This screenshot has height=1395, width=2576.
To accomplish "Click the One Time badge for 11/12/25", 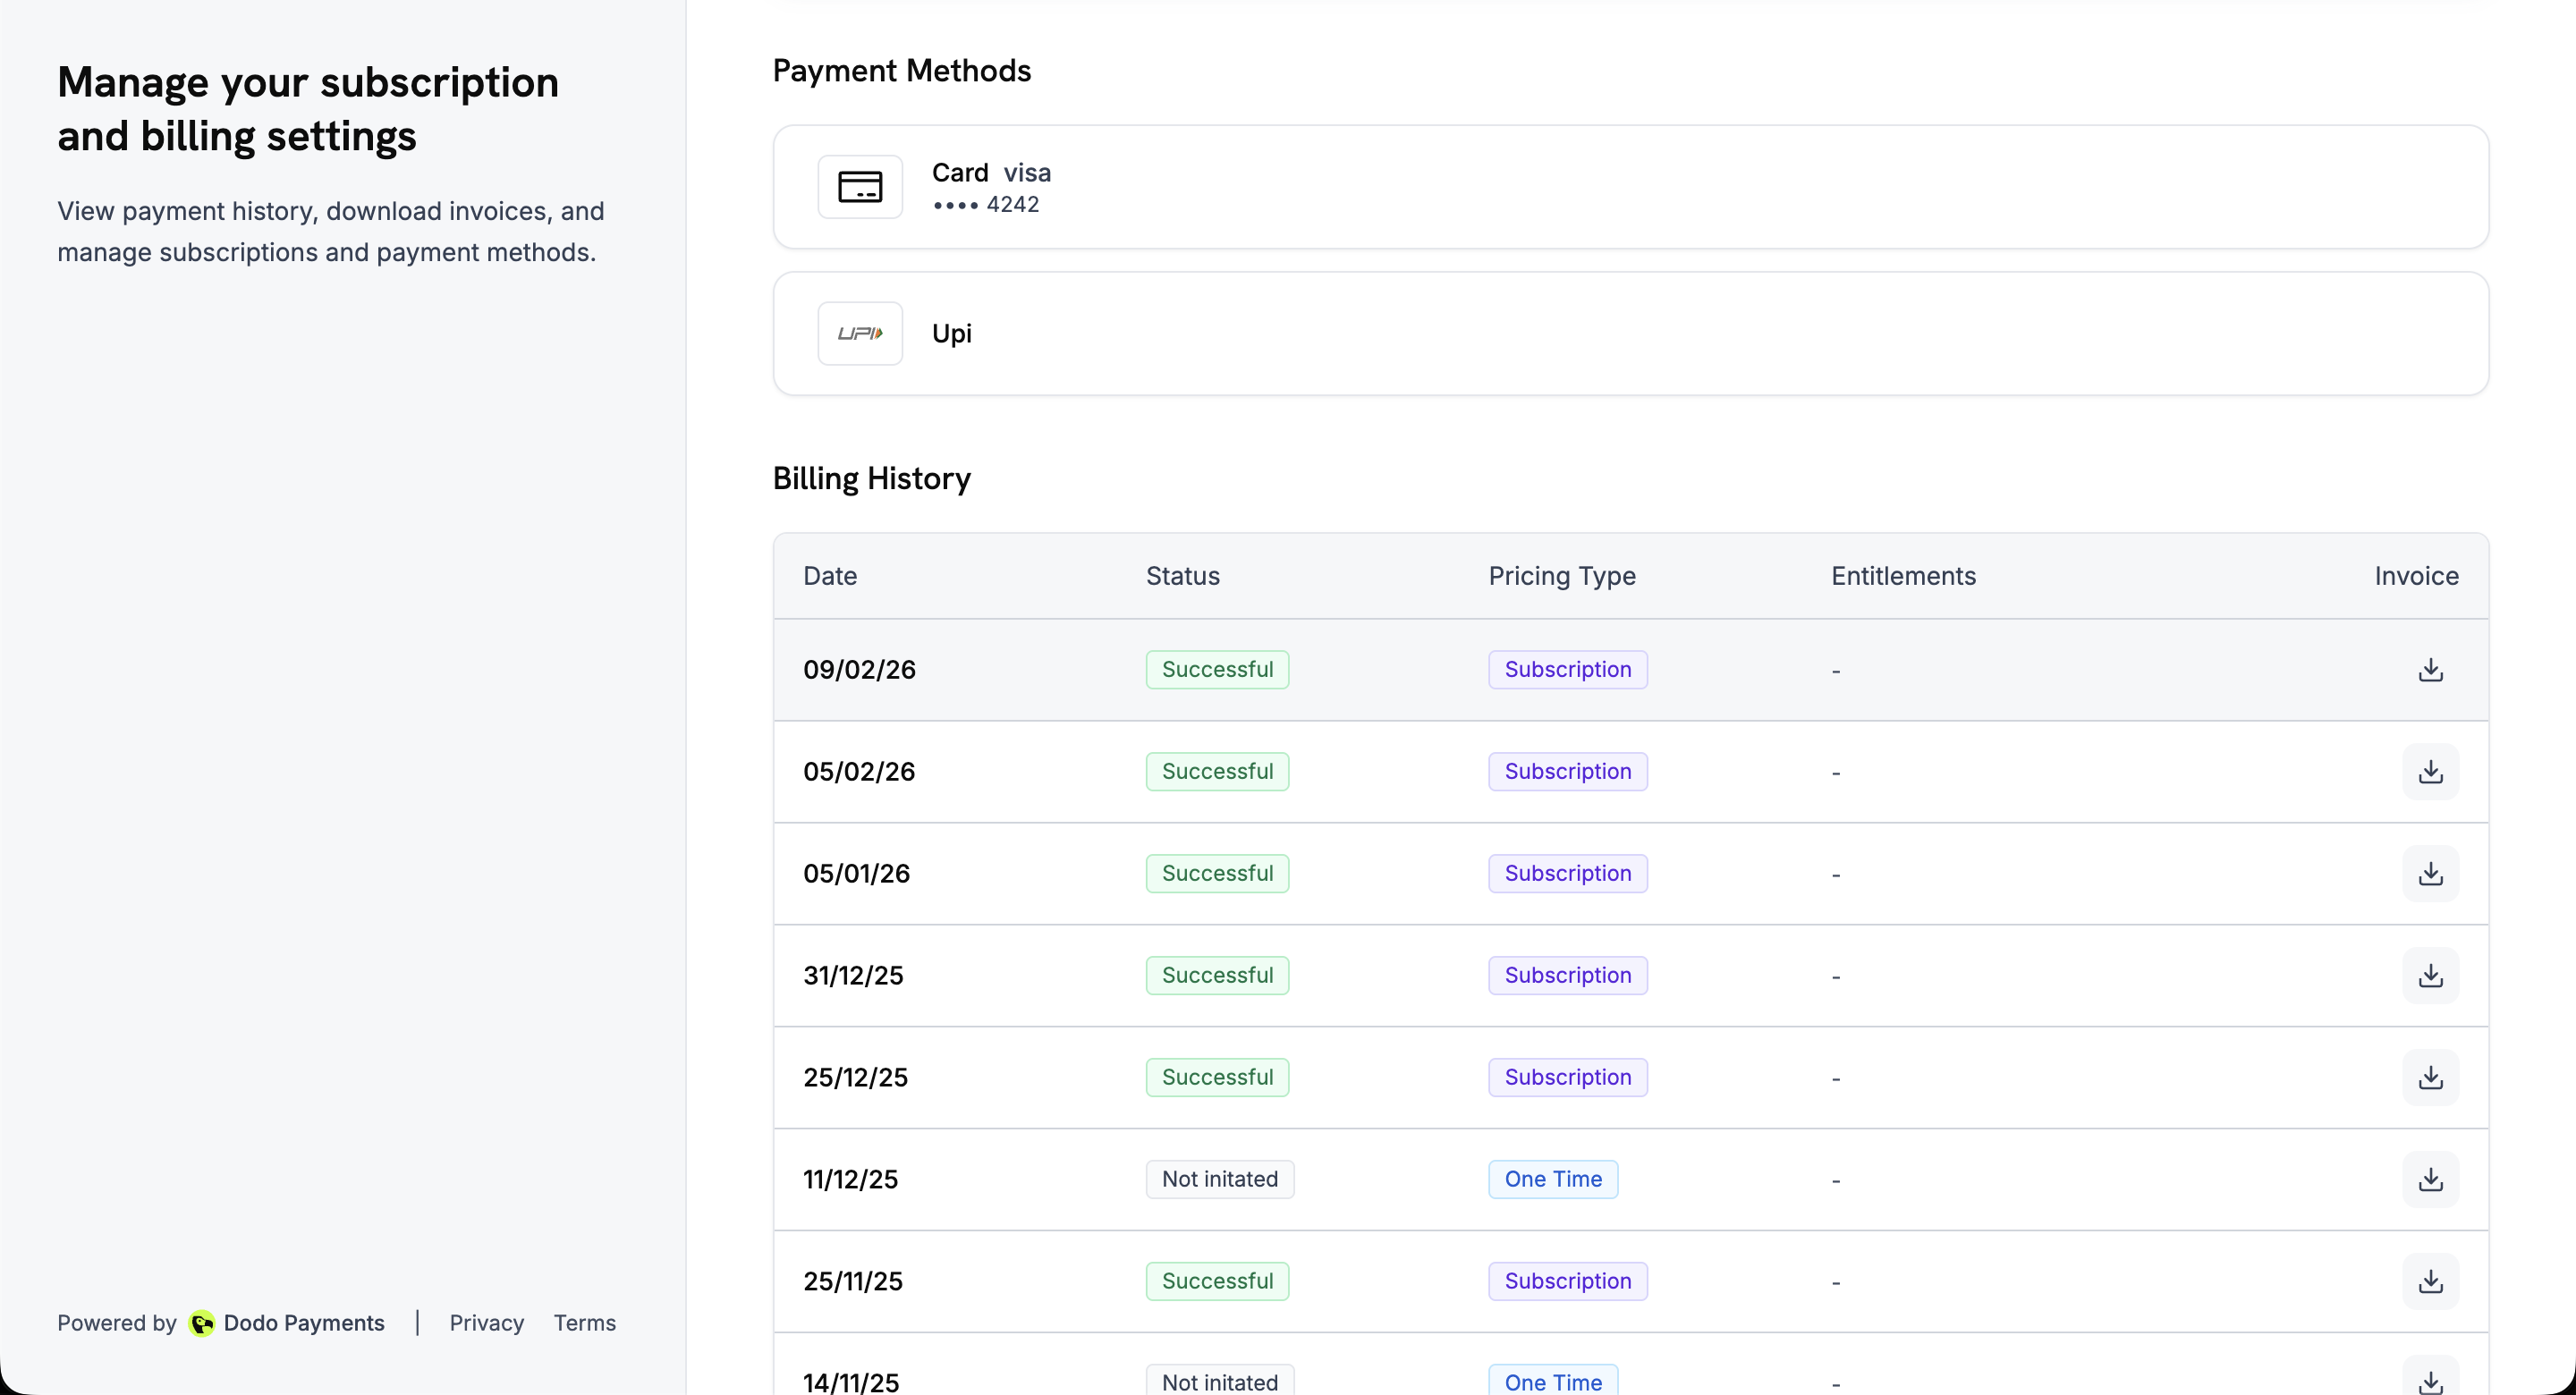I will tap(1553, 1179).
